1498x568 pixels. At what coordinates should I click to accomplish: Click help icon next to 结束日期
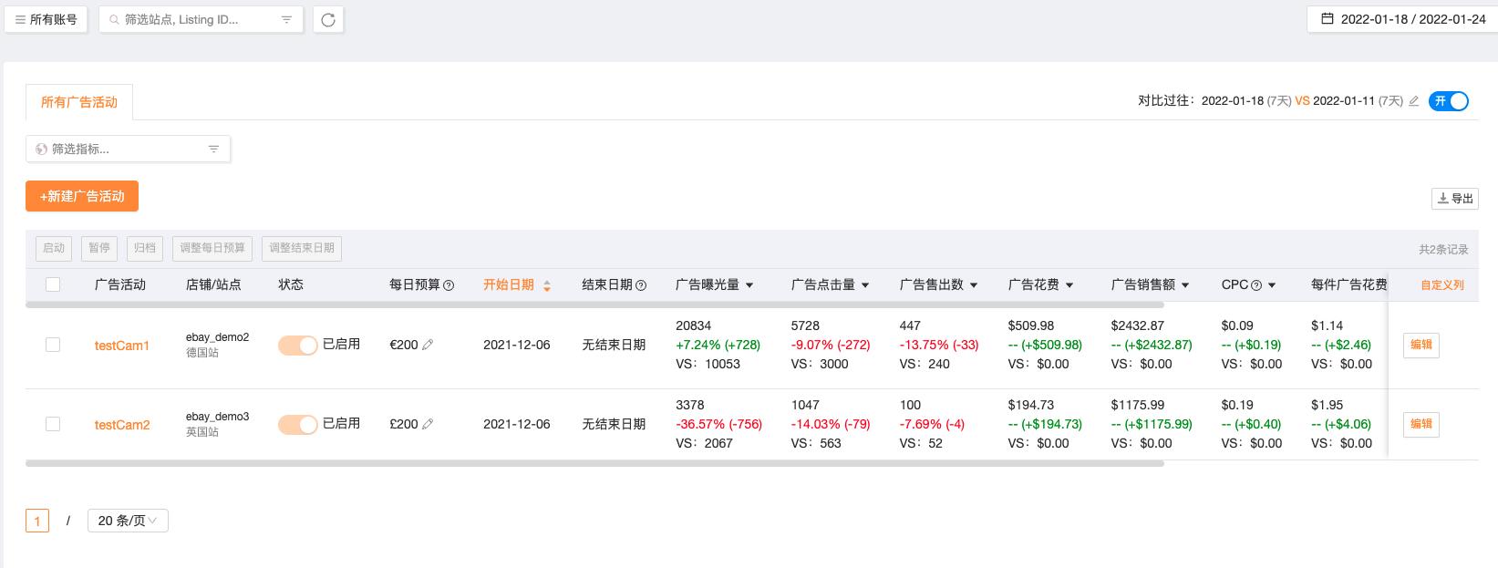point(641,285)
